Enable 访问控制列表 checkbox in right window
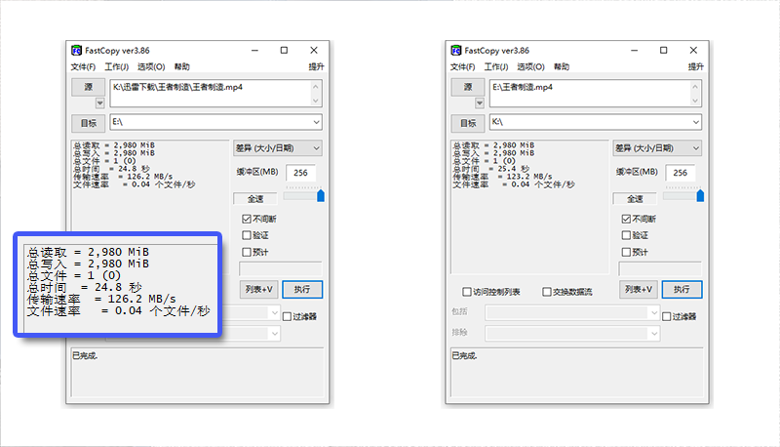Image resolution: width=780 pixels, height=447 pixels. [x=467, y=292]
